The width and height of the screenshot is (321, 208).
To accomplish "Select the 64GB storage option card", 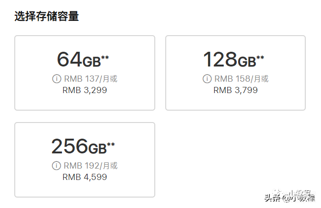I will coord(85,73).
